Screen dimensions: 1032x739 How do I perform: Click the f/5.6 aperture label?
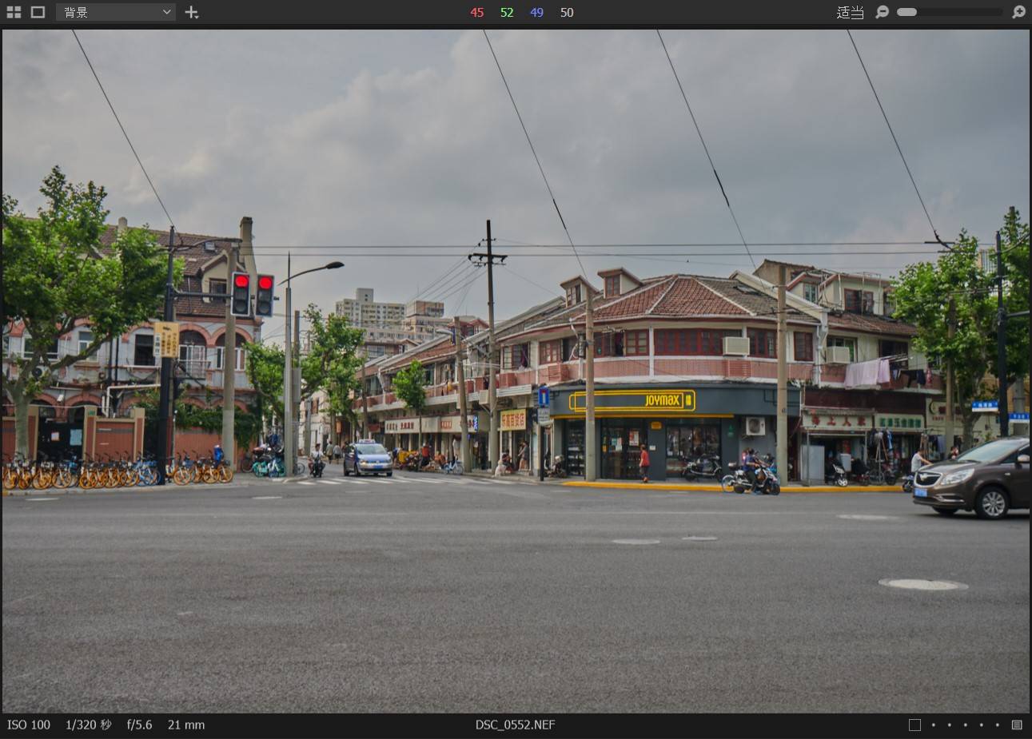coord(139,725)
